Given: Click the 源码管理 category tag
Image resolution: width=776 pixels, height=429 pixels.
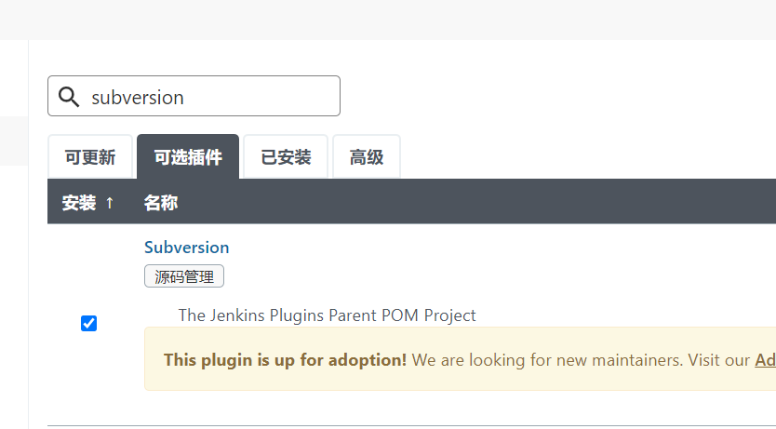Looking at the screenshot, I should pos(184,276).
